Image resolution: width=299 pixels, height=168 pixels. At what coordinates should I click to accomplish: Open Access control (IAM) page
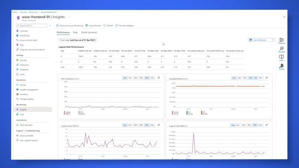tap(28, 41)
